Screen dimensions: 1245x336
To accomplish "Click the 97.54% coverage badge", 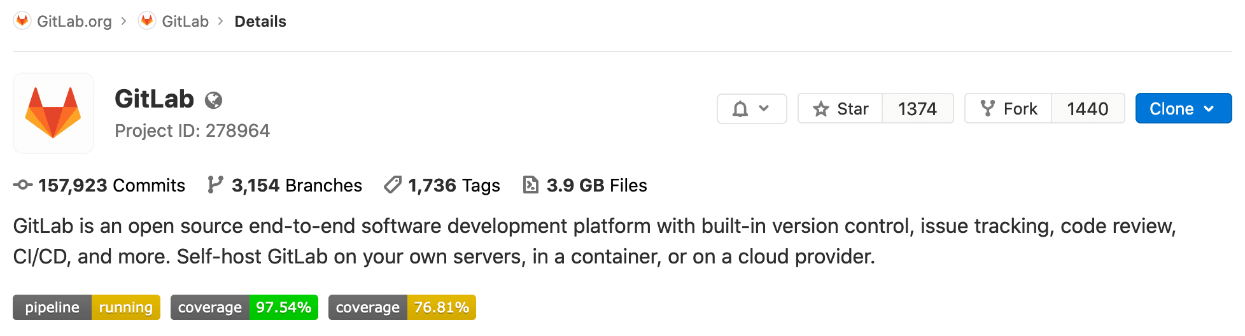I will [x=244, y=307].
